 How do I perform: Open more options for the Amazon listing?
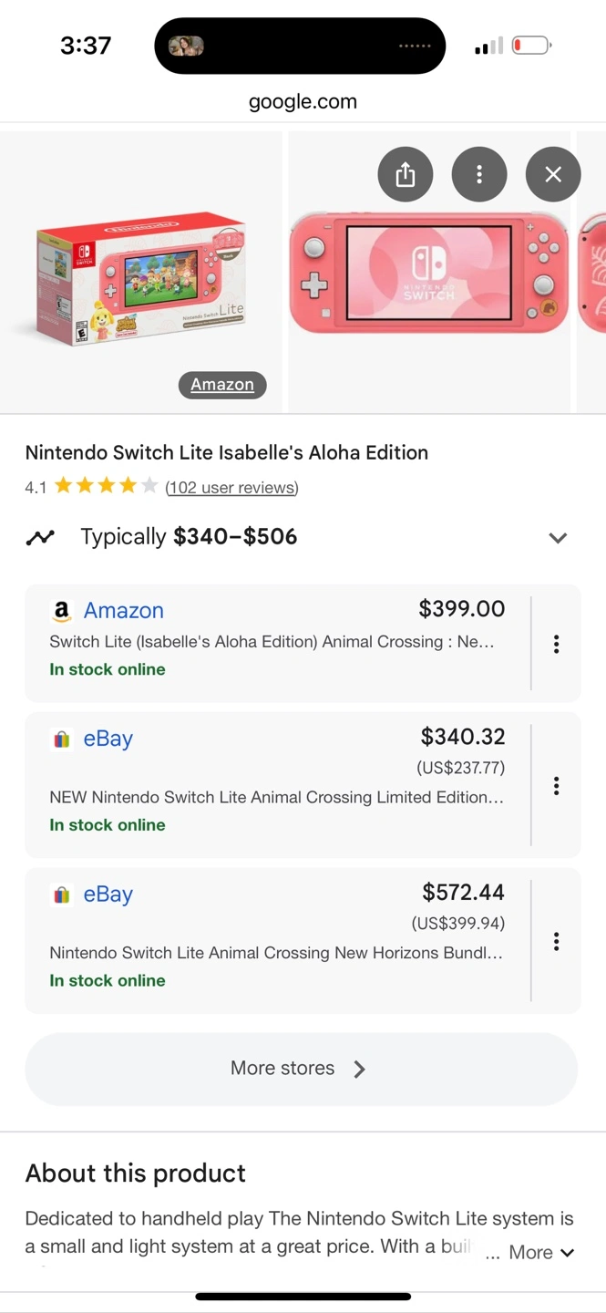(556, 644)
